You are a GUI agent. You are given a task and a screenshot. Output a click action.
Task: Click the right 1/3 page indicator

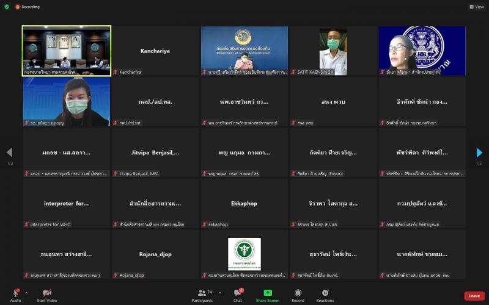(x=479, y=163)
